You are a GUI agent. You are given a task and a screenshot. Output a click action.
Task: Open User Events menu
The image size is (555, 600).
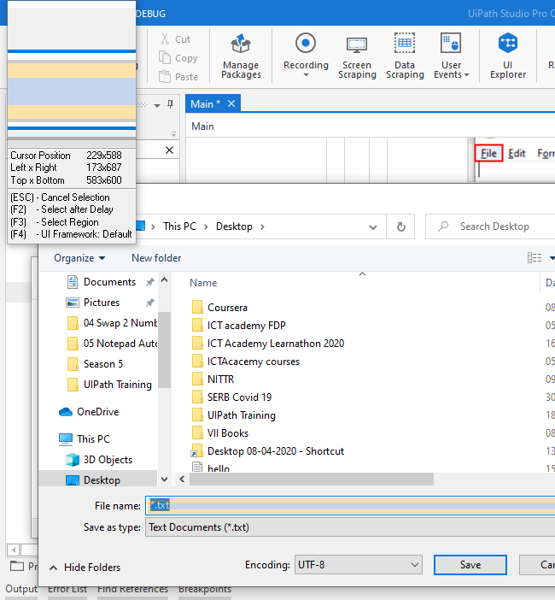tap(451, 56)
